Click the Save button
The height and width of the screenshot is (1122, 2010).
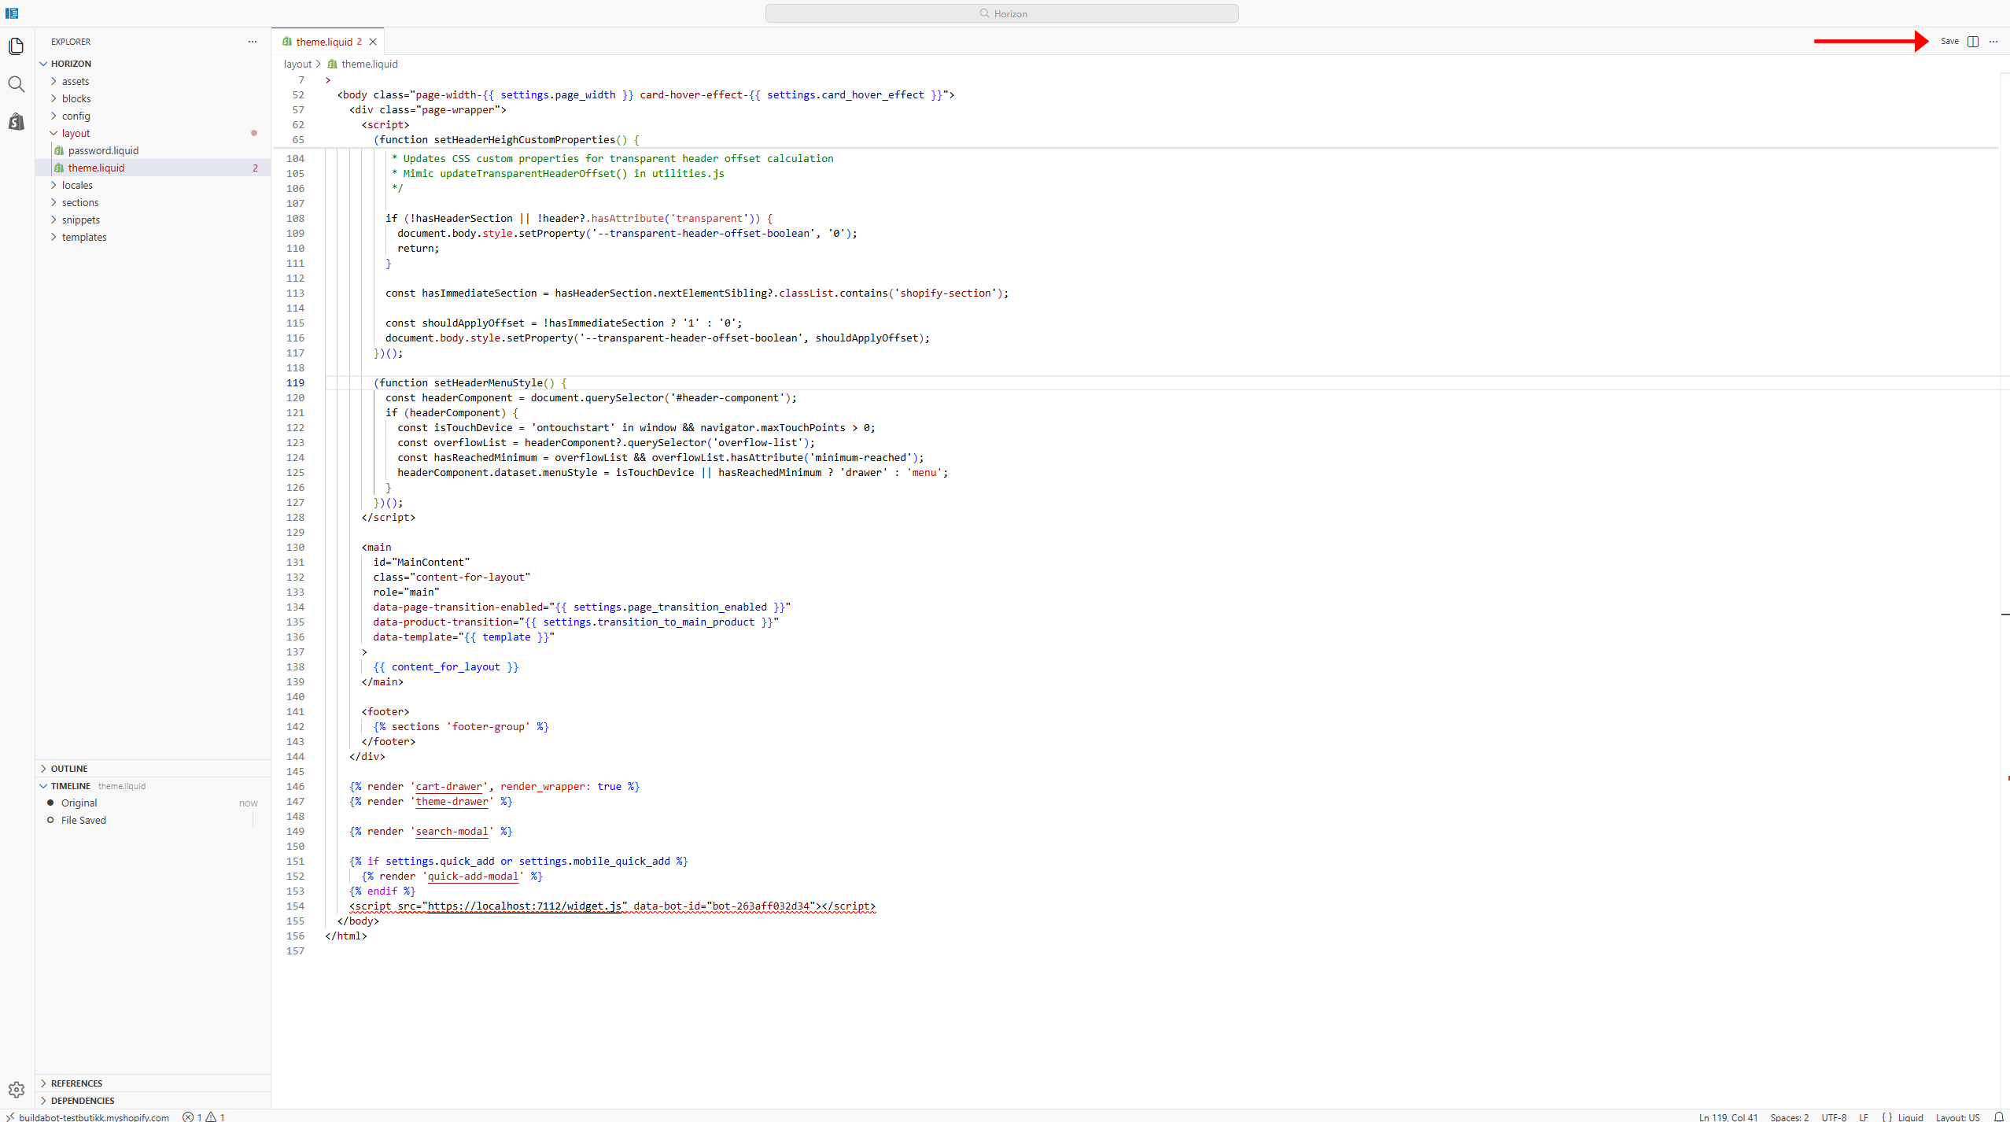(x=1949, y=41)
